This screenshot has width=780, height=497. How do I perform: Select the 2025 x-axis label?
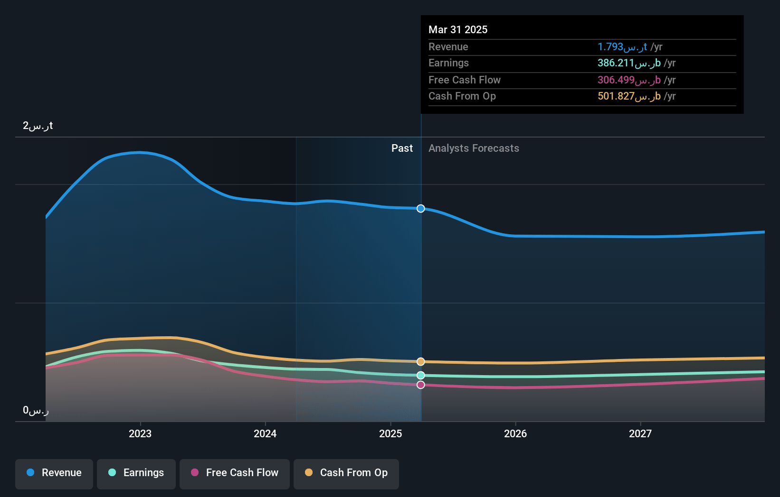point(390,433)
